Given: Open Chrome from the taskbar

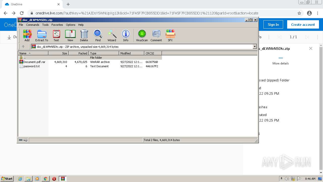Looking at the screenshot, I should (45, 179).
